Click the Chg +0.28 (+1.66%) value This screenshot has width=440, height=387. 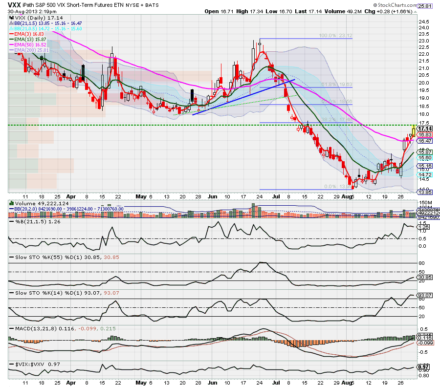388,12
